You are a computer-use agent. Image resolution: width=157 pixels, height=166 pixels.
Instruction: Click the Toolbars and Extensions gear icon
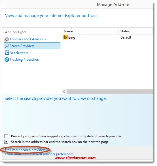(7, 39)
